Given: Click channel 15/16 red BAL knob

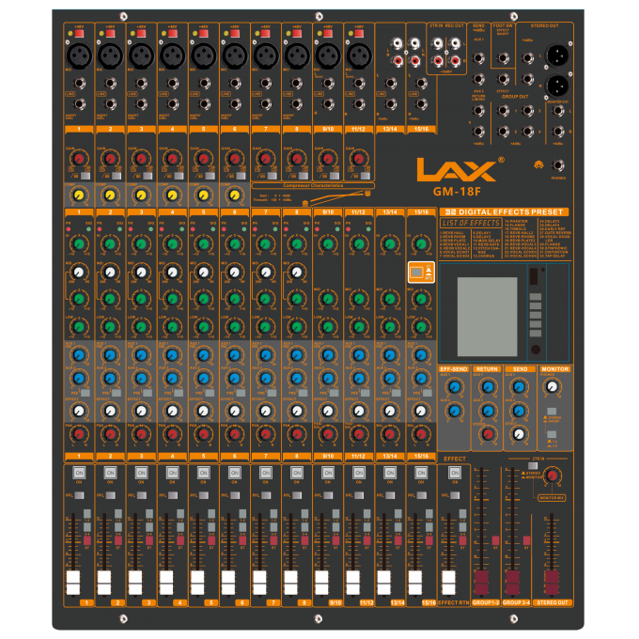Looking at the screenshot, I should pyautogui.click(x=421, y=434).
